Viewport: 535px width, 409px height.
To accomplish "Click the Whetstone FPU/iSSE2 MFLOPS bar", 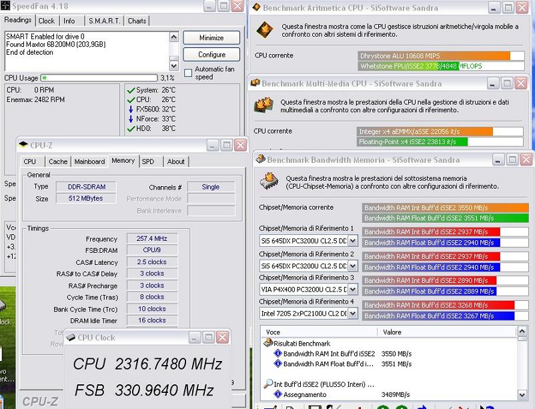I will click(441, 66).
